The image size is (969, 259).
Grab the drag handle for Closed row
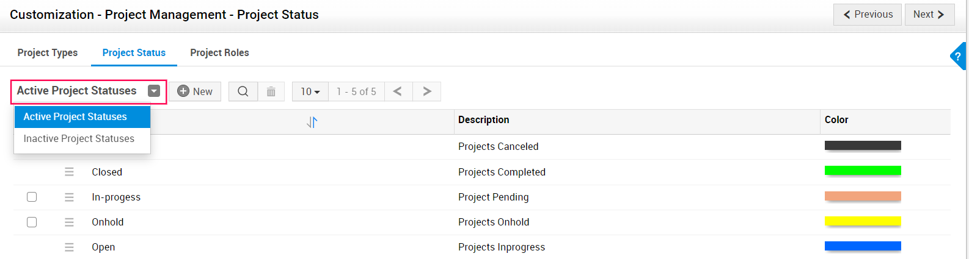coord(69,172)
